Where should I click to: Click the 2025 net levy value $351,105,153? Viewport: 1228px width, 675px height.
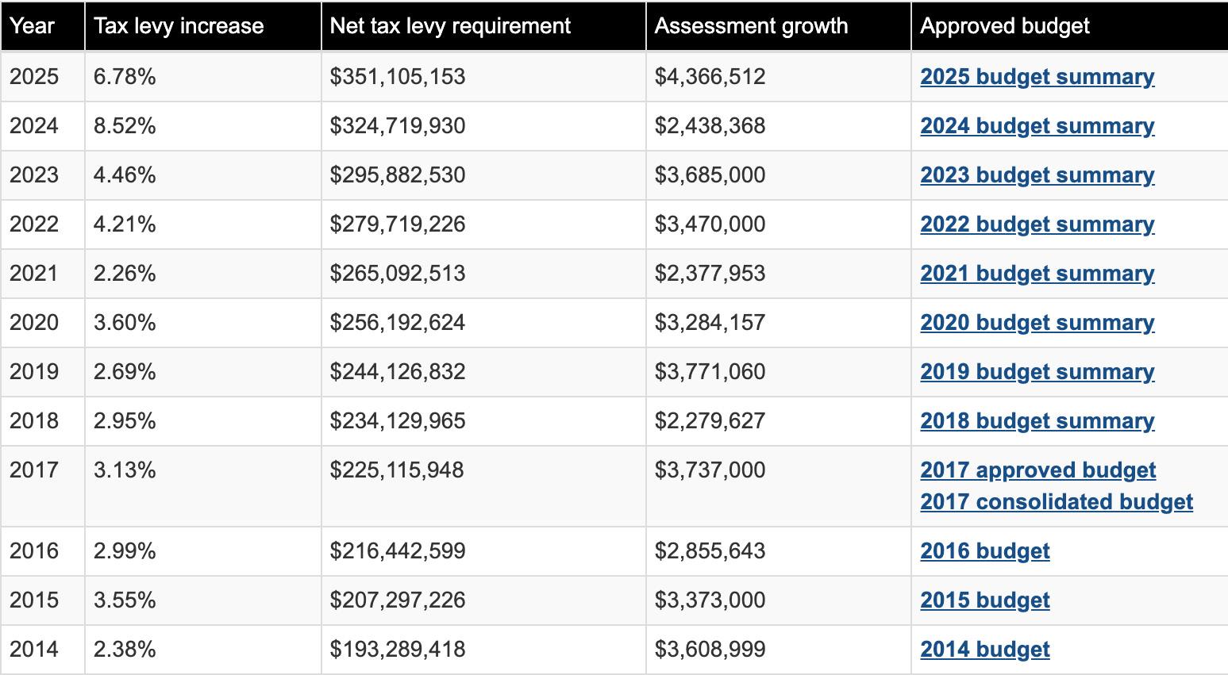coord(398,77)
